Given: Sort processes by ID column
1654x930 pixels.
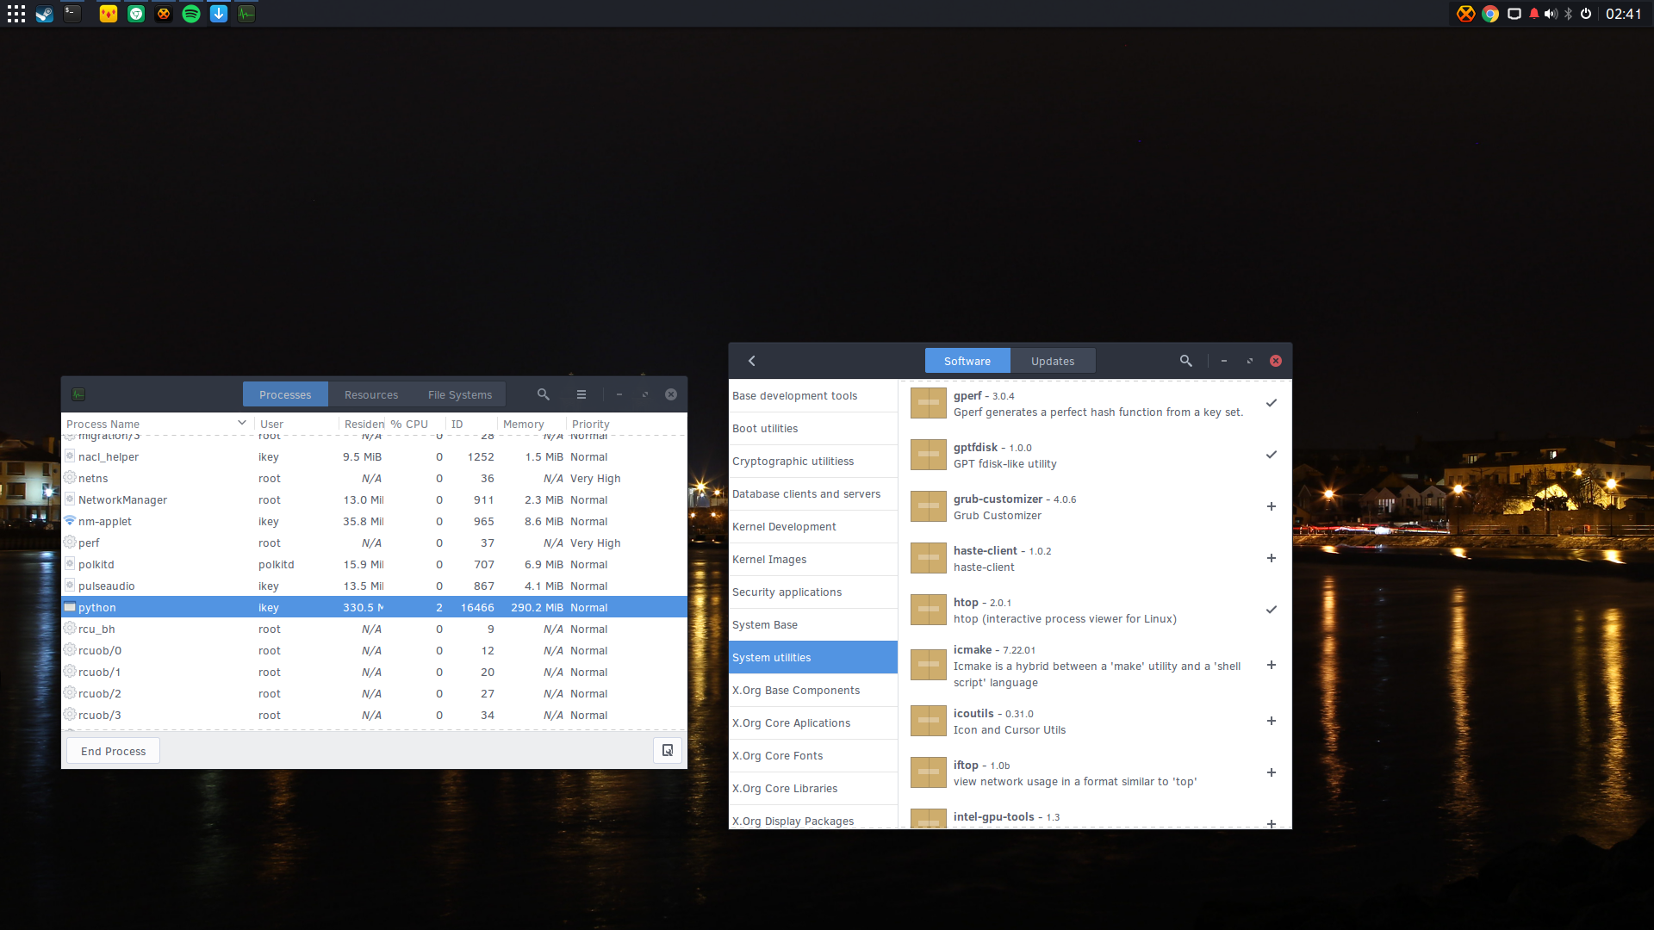Looking at the screenshot, I should 471,424.
